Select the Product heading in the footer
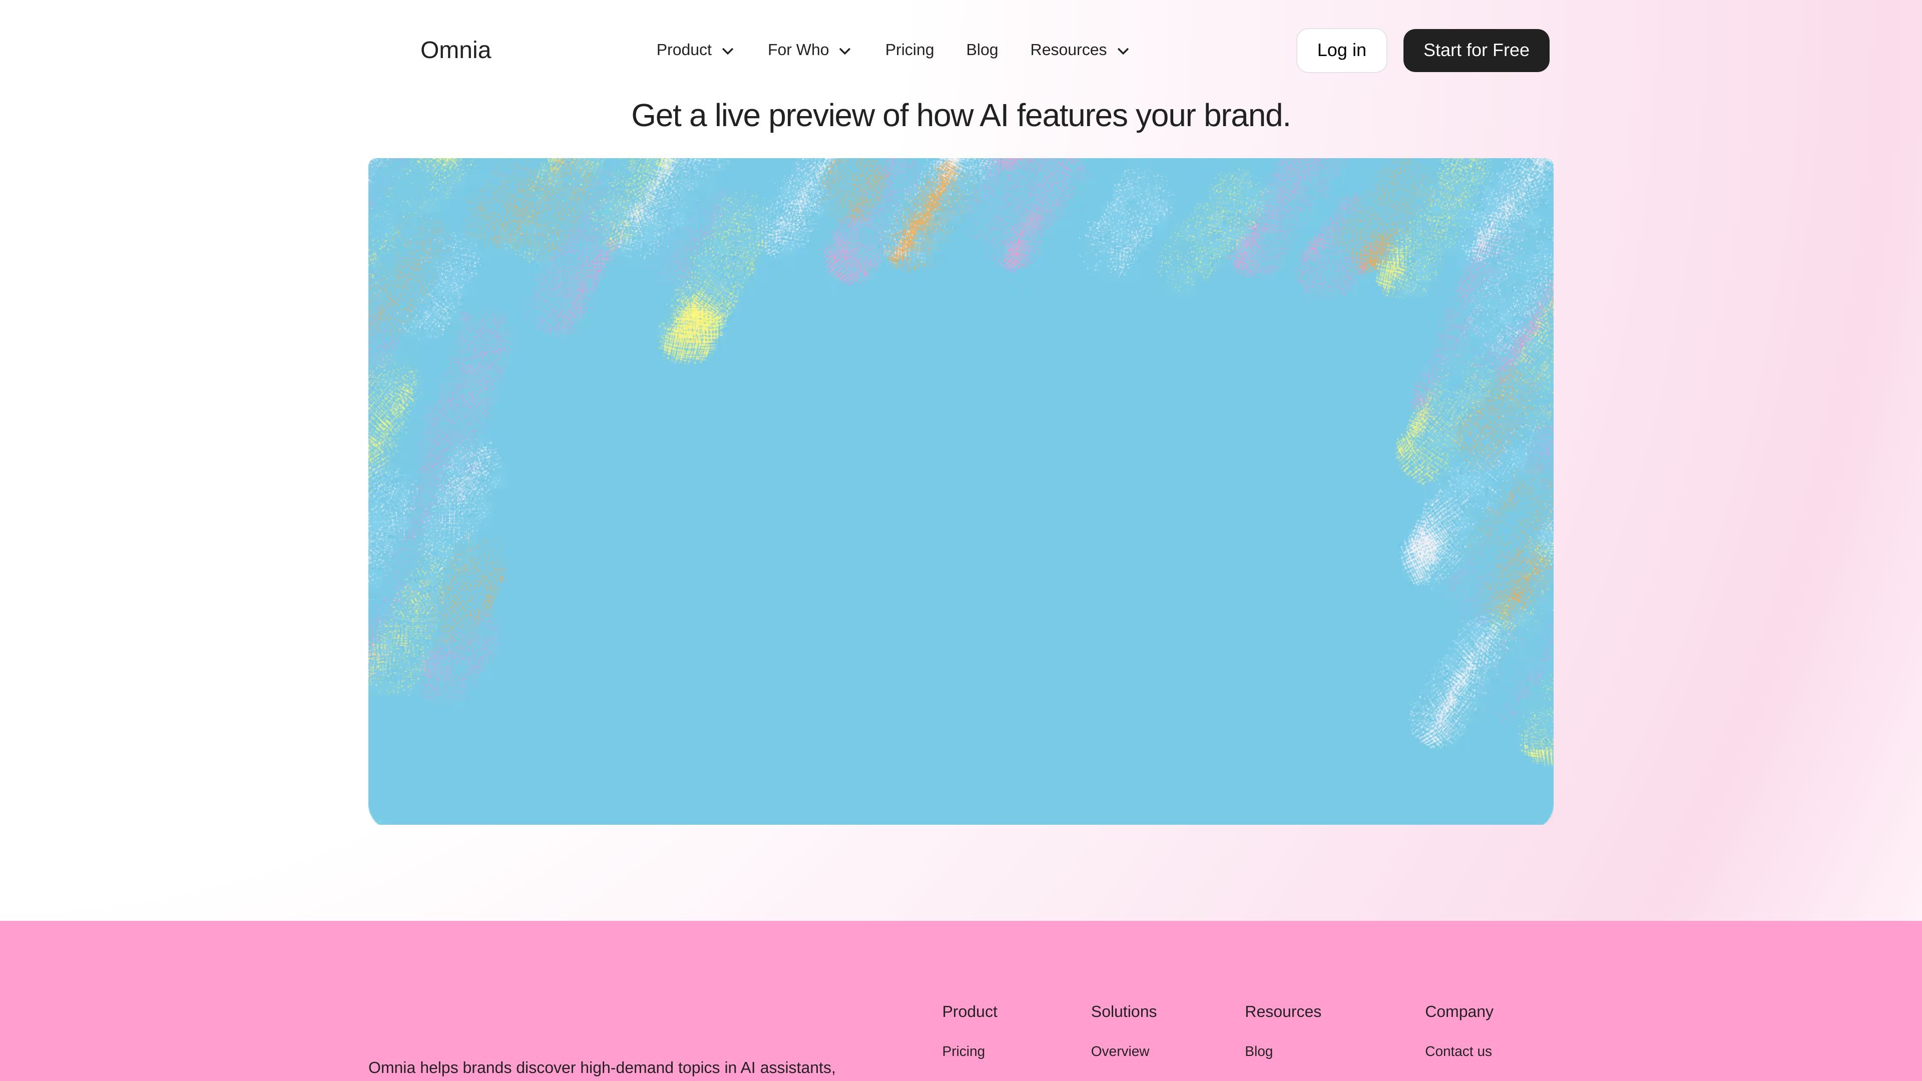The image size is (1922, 1081). click(x=969, y=1011)
